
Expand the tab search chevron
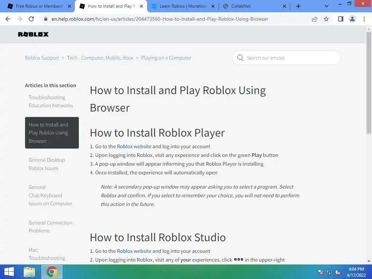[x=327, y=7]
